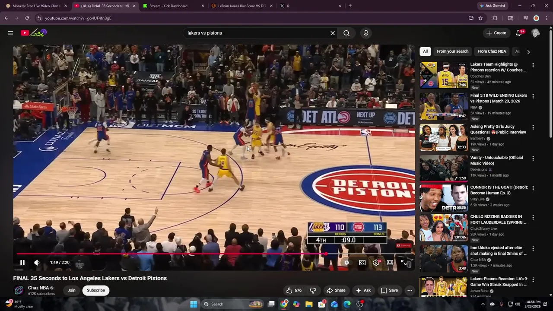This screenshot has height=311, width=553.
Task: Show more filter chips with right arrow
Action: point(528,52)
